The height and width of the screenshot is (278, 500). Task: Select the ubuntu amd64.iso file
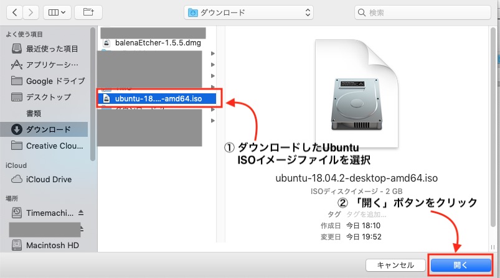click(159, 98)
